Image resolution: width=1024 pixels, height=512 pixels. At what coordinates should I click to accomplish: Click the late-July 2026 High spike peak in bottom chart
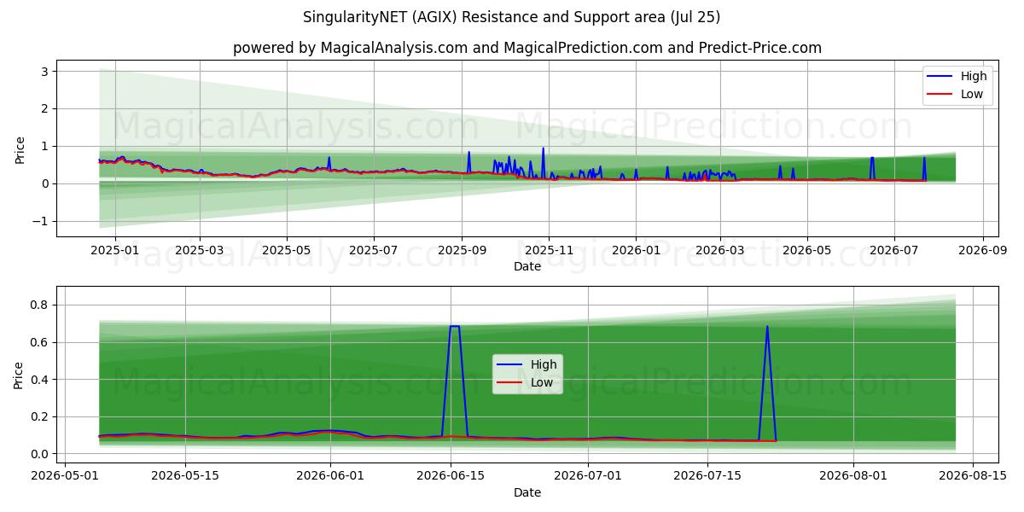tap(767, 327)
